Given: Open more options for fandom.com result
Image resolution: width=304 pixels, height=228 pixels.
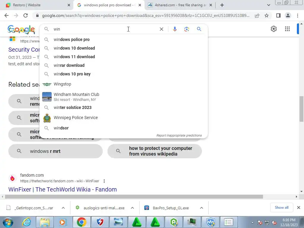Looking at the screenshot, I should [104, 181].
